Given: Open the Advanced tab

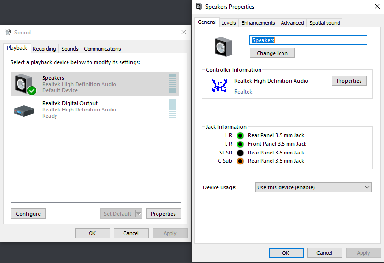Looking at the screenshot, I should click(x=292, y=23).
